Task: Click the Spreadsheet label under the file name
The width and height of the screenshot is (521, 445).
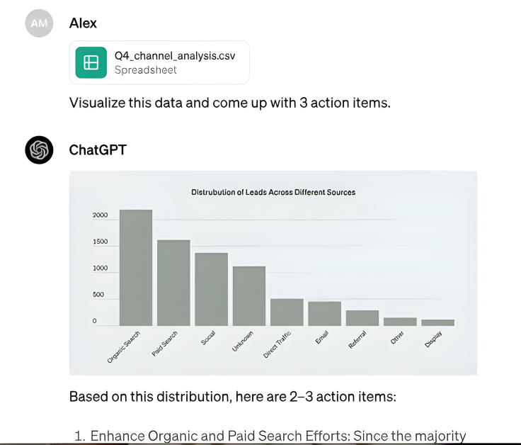Action: [x=146, y=70]
